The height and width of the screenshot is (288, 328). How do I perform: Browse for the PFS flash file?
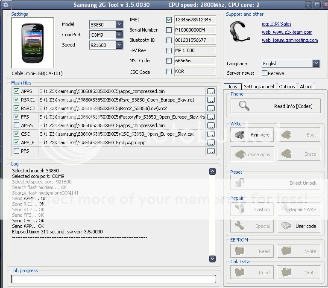tap(211, 151)
